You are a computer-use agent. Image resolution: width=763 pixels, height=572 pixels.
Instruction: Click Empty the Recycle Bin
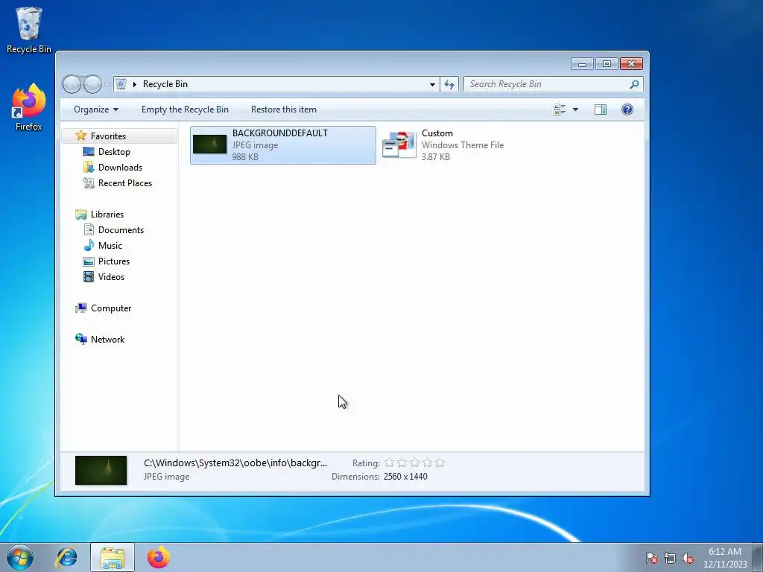click(x=185, y=109)
